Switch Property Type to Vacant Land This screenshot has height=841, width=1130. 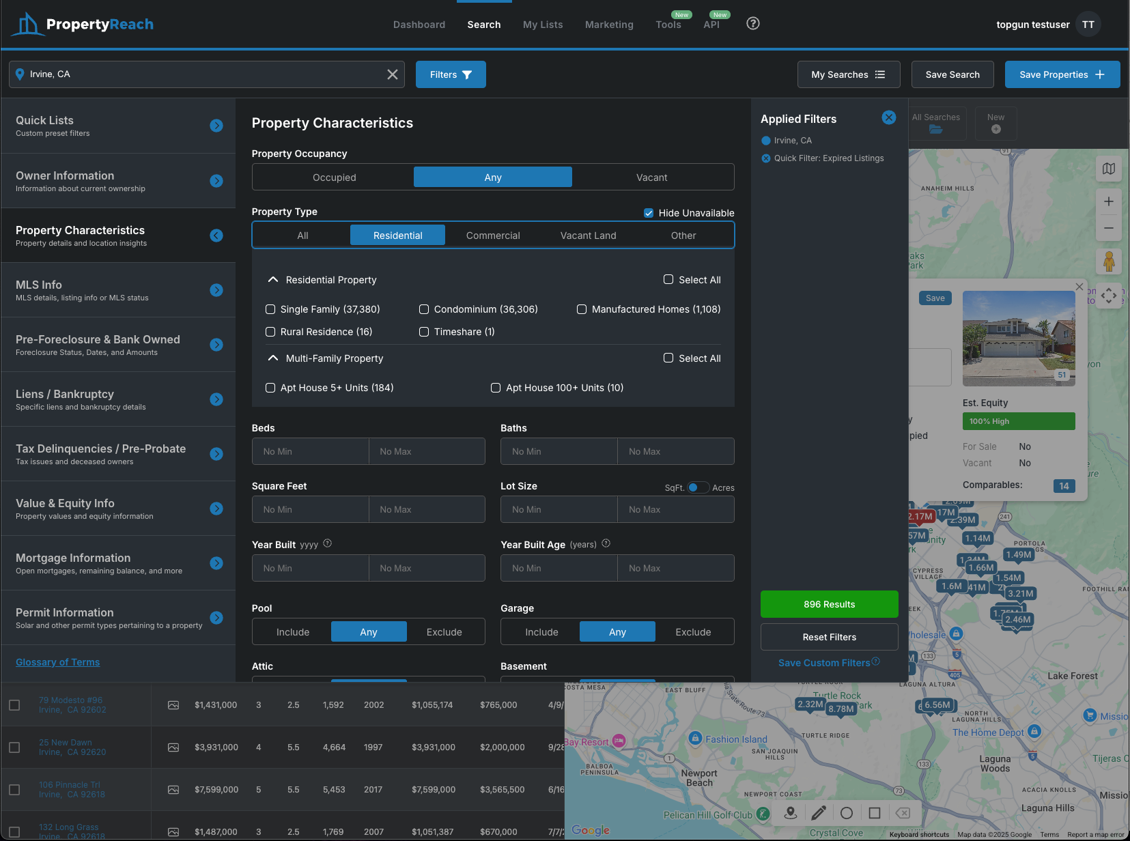[x=588, y=236]
